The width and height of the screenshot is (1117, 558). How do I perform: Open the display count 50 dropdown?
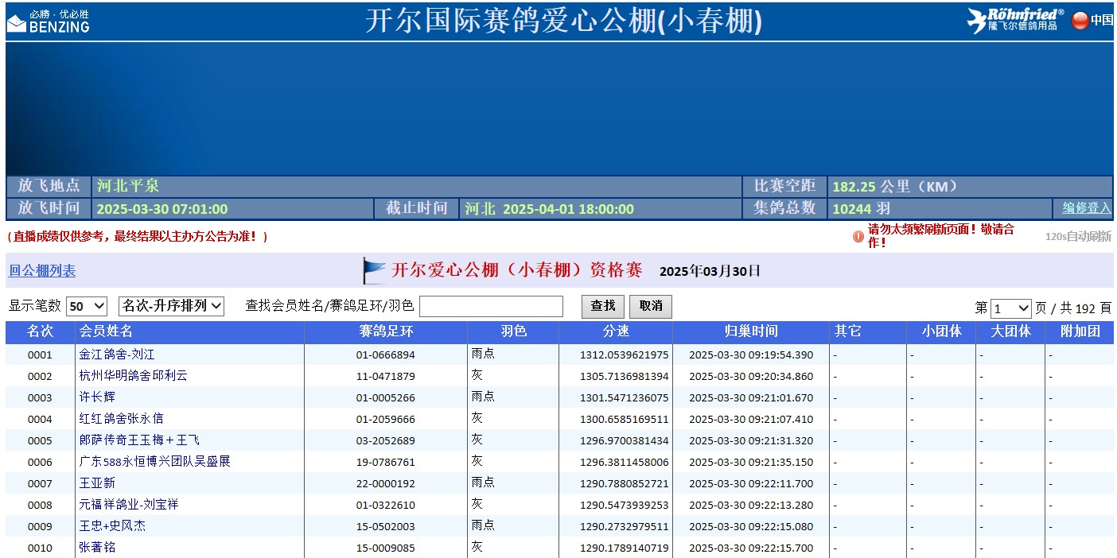tap(87, 306)
